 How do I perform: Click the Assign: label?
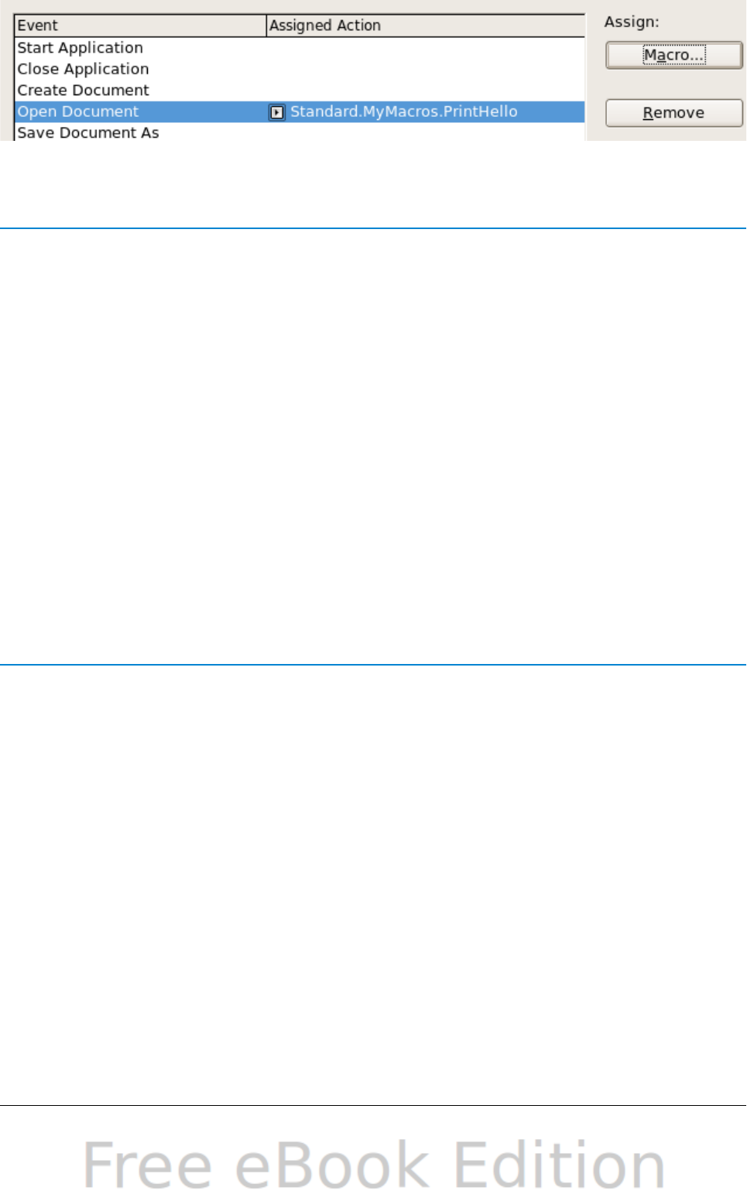coord(632,22)
